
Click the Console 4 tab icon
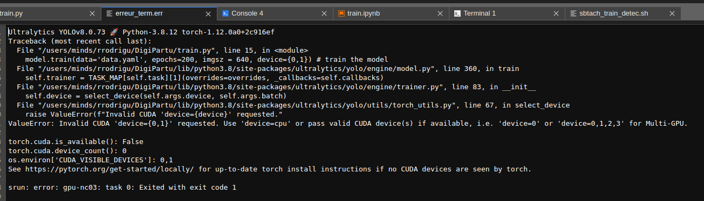(225, 13)
